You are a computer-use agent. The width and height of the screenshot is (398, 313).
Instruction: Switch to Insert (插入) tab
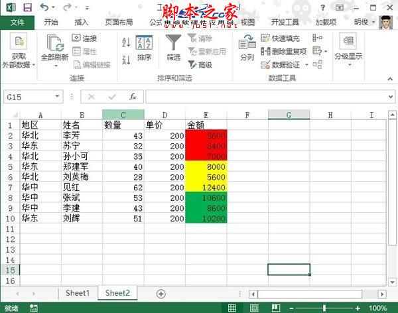pos(81,23)
